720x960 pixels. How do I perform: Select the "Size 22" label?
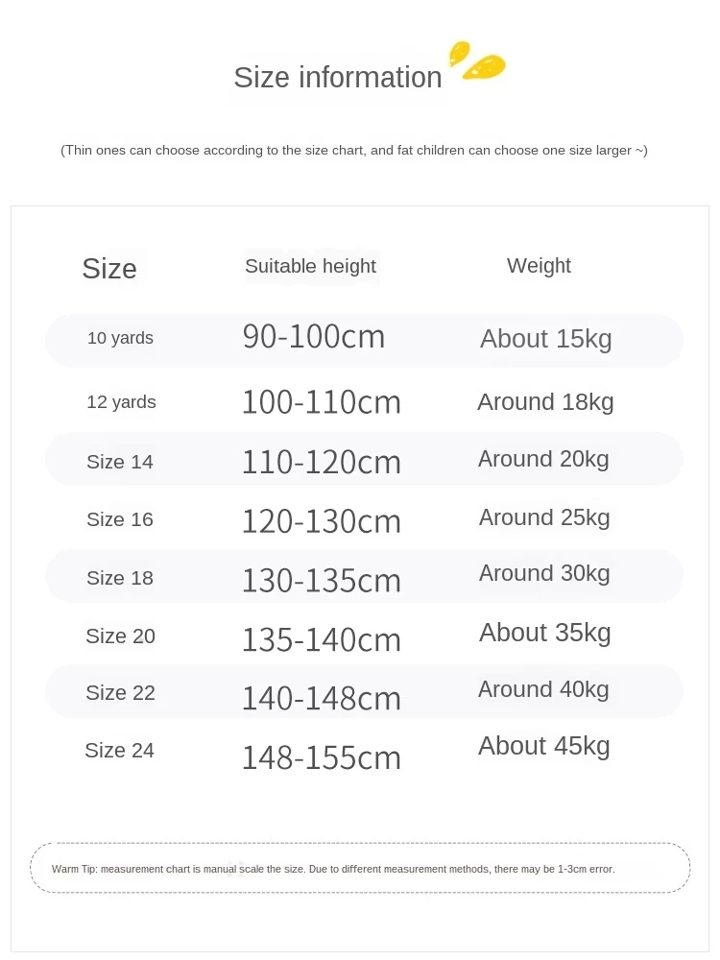tap(120, 693)
